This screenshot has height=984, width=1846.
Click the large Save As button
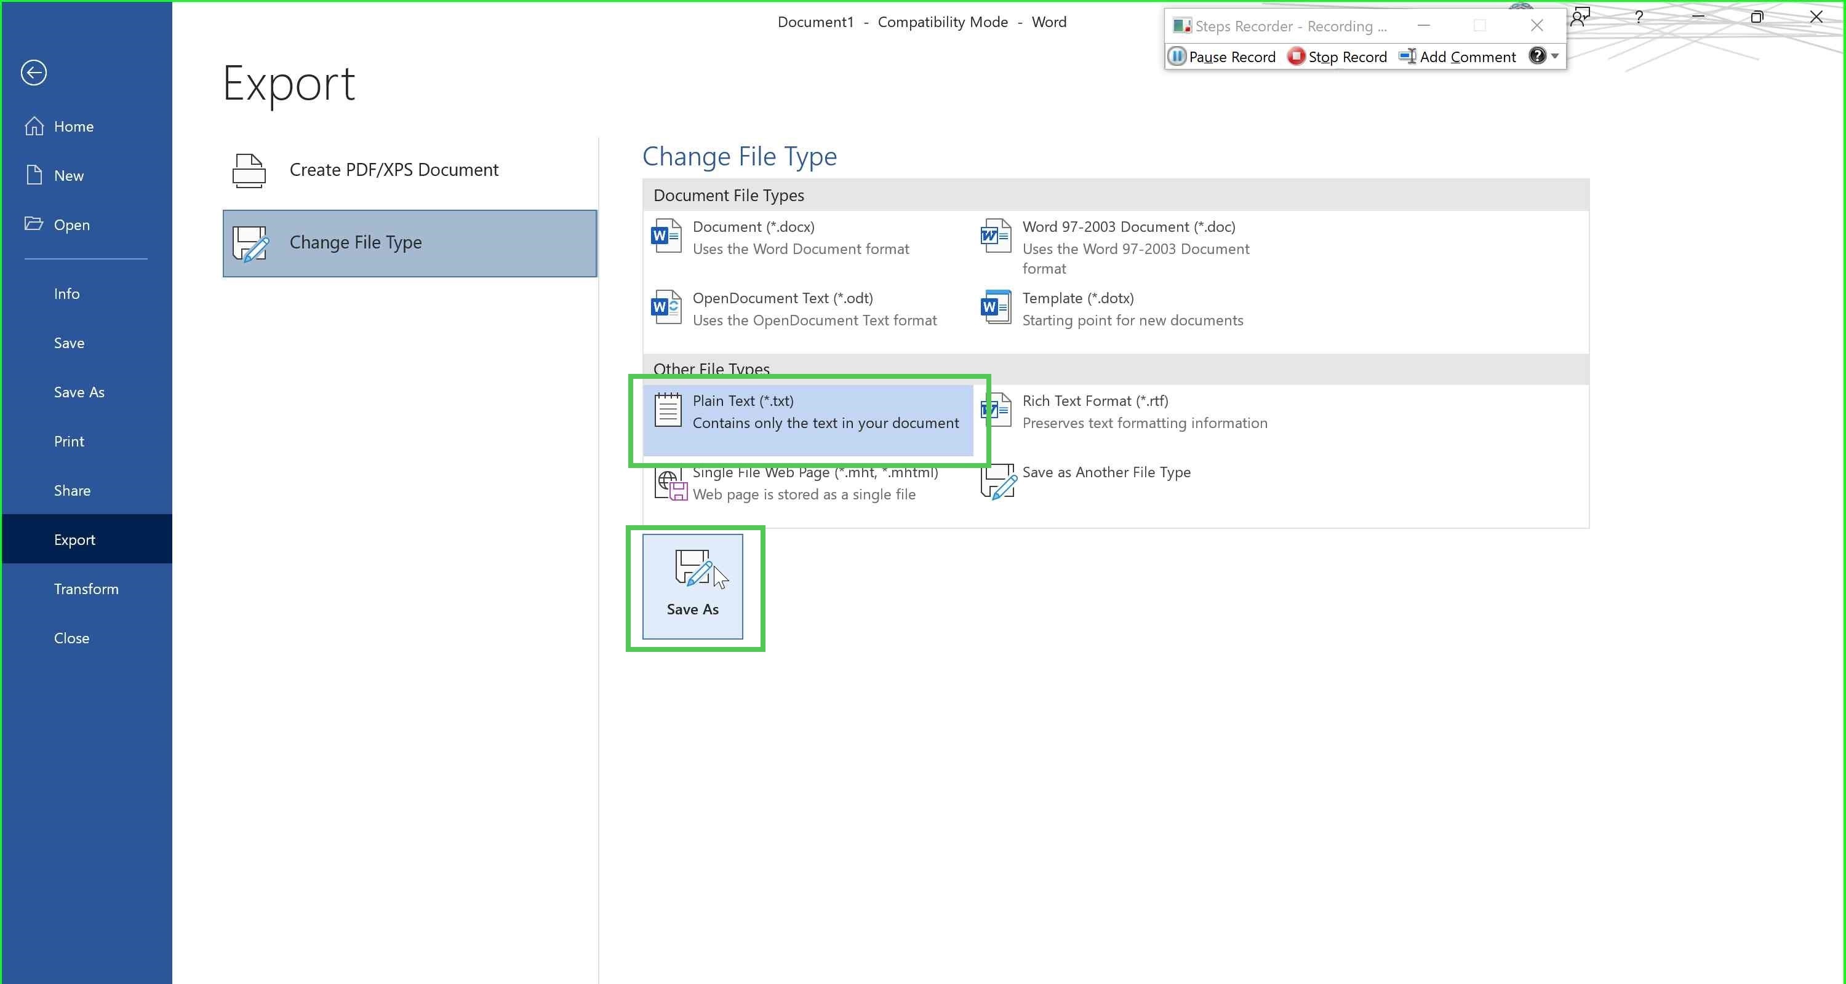point(692,587)
